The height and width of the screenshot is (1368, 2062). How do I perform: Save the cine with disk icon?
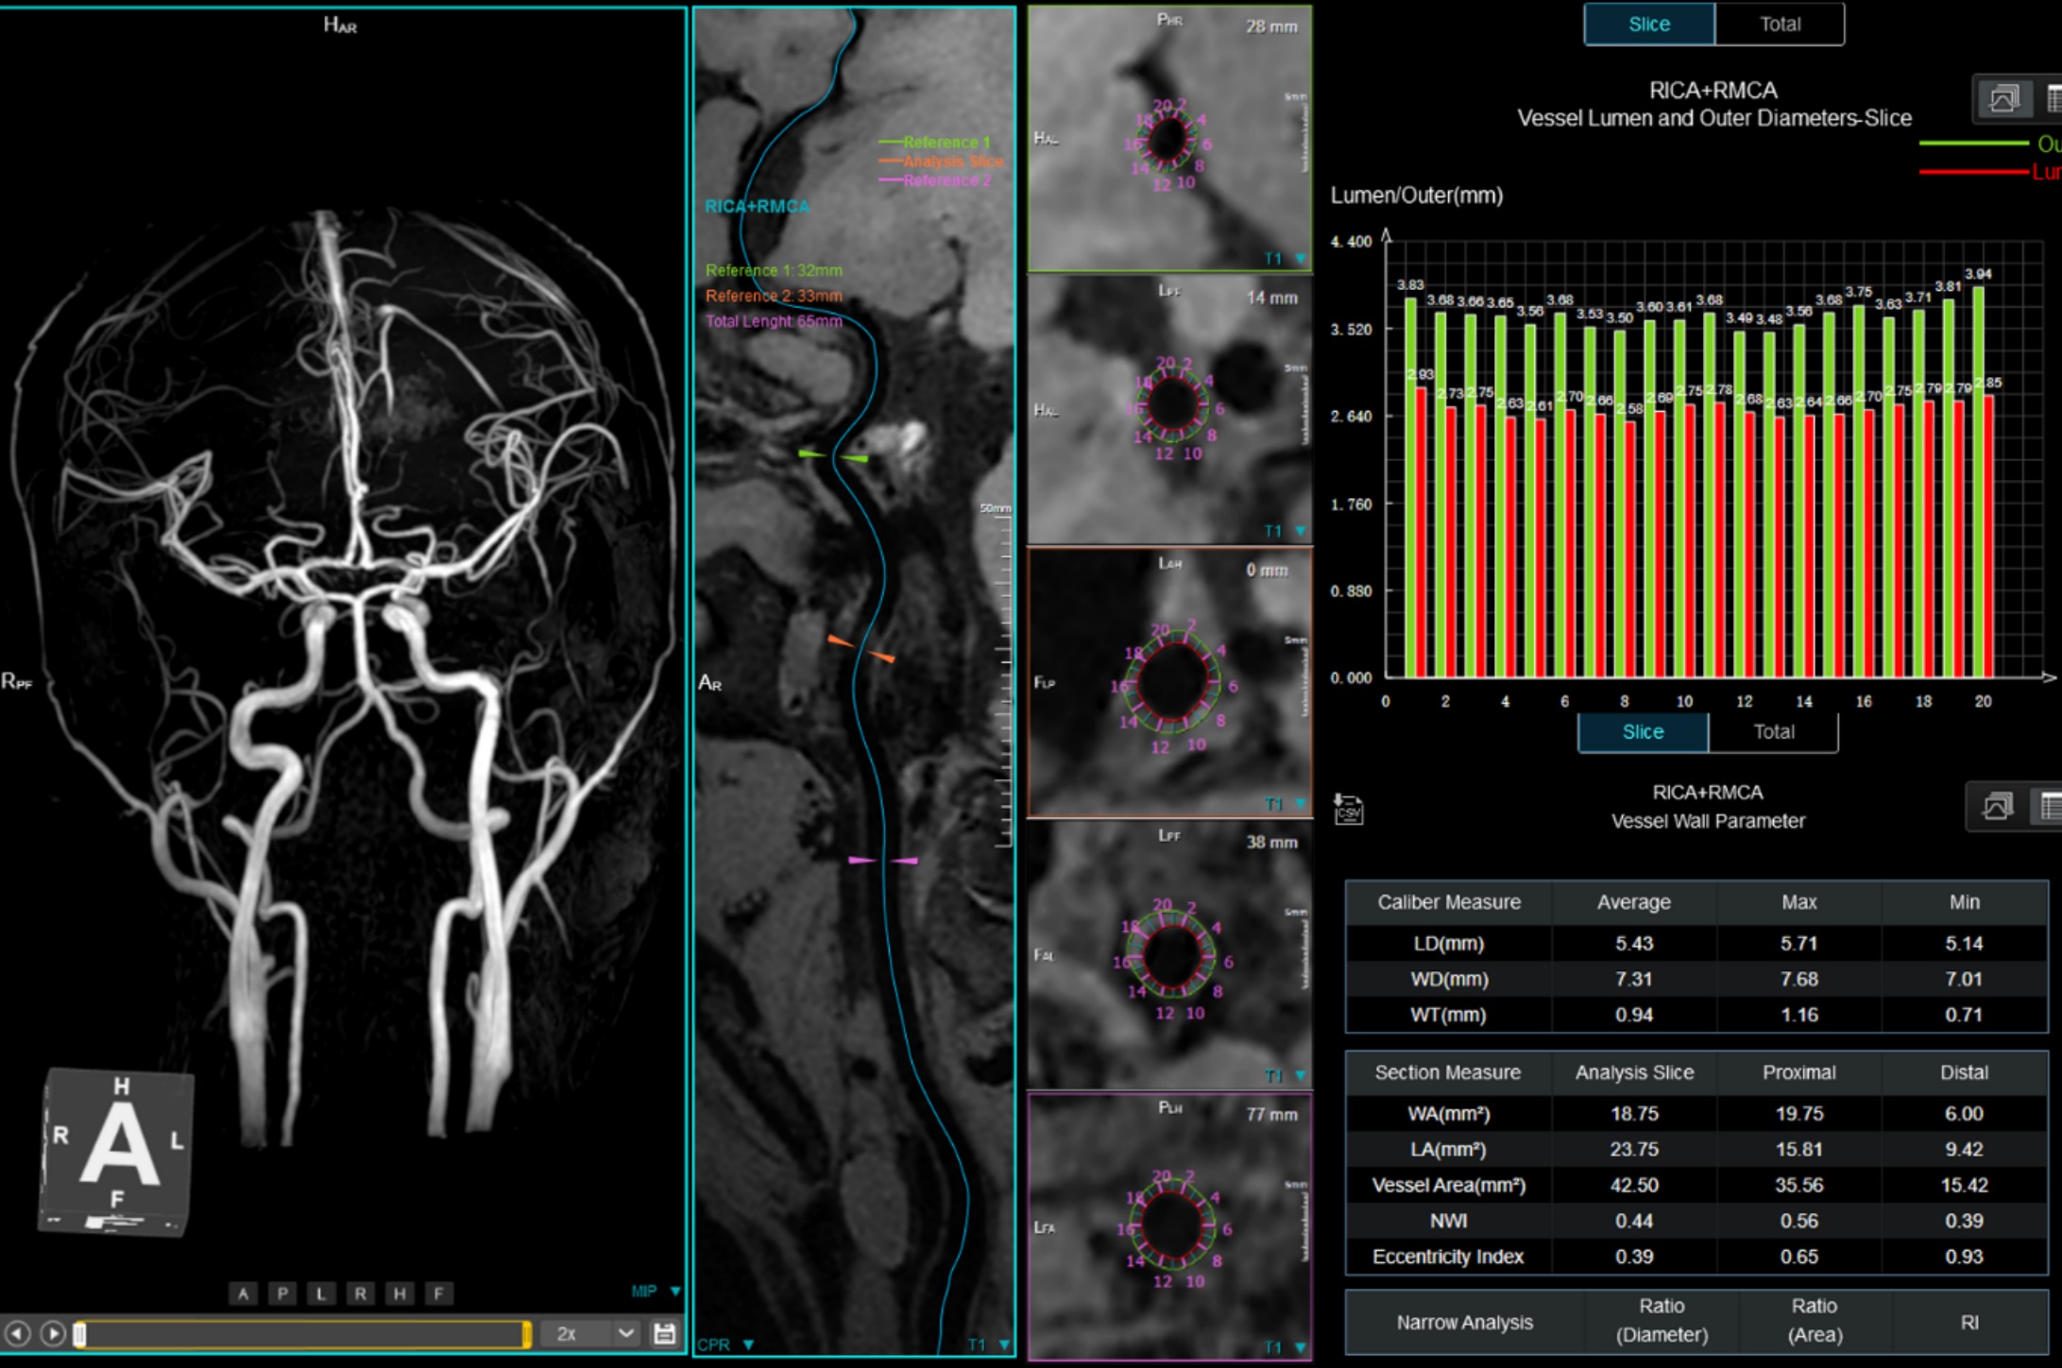point(664,1333)
